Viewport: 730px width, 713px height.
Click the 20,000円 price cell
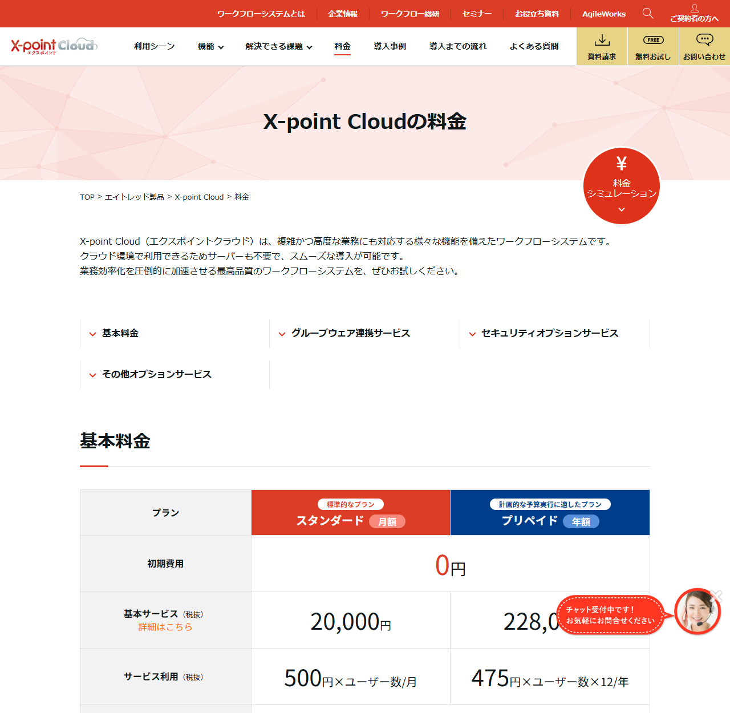pyautogui.click(x=351, y=620)
